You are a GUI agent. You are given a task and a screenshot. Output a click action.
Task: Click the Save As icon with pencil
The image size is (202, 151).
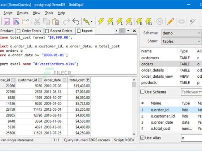[16, 22]
